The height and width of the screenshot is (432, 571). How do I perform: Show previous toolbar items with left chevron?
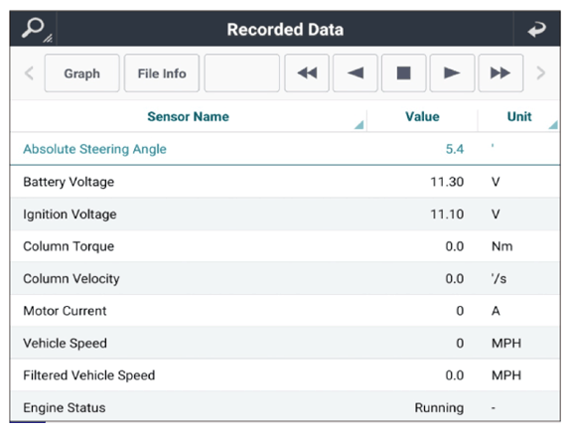[29, 72]
